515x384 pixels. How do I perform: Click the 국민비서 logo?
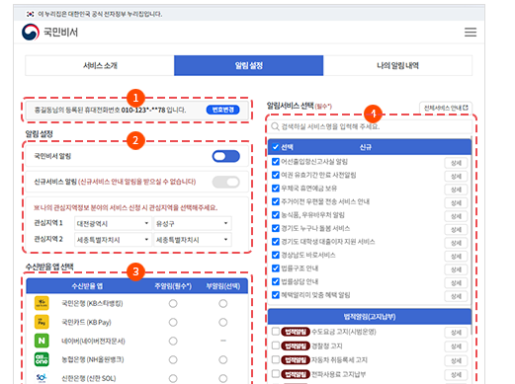pos(49,32)
